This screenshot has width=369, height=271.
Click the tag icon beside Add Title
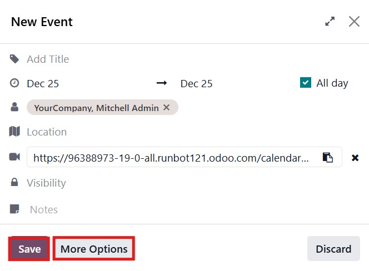click(14, 59)
